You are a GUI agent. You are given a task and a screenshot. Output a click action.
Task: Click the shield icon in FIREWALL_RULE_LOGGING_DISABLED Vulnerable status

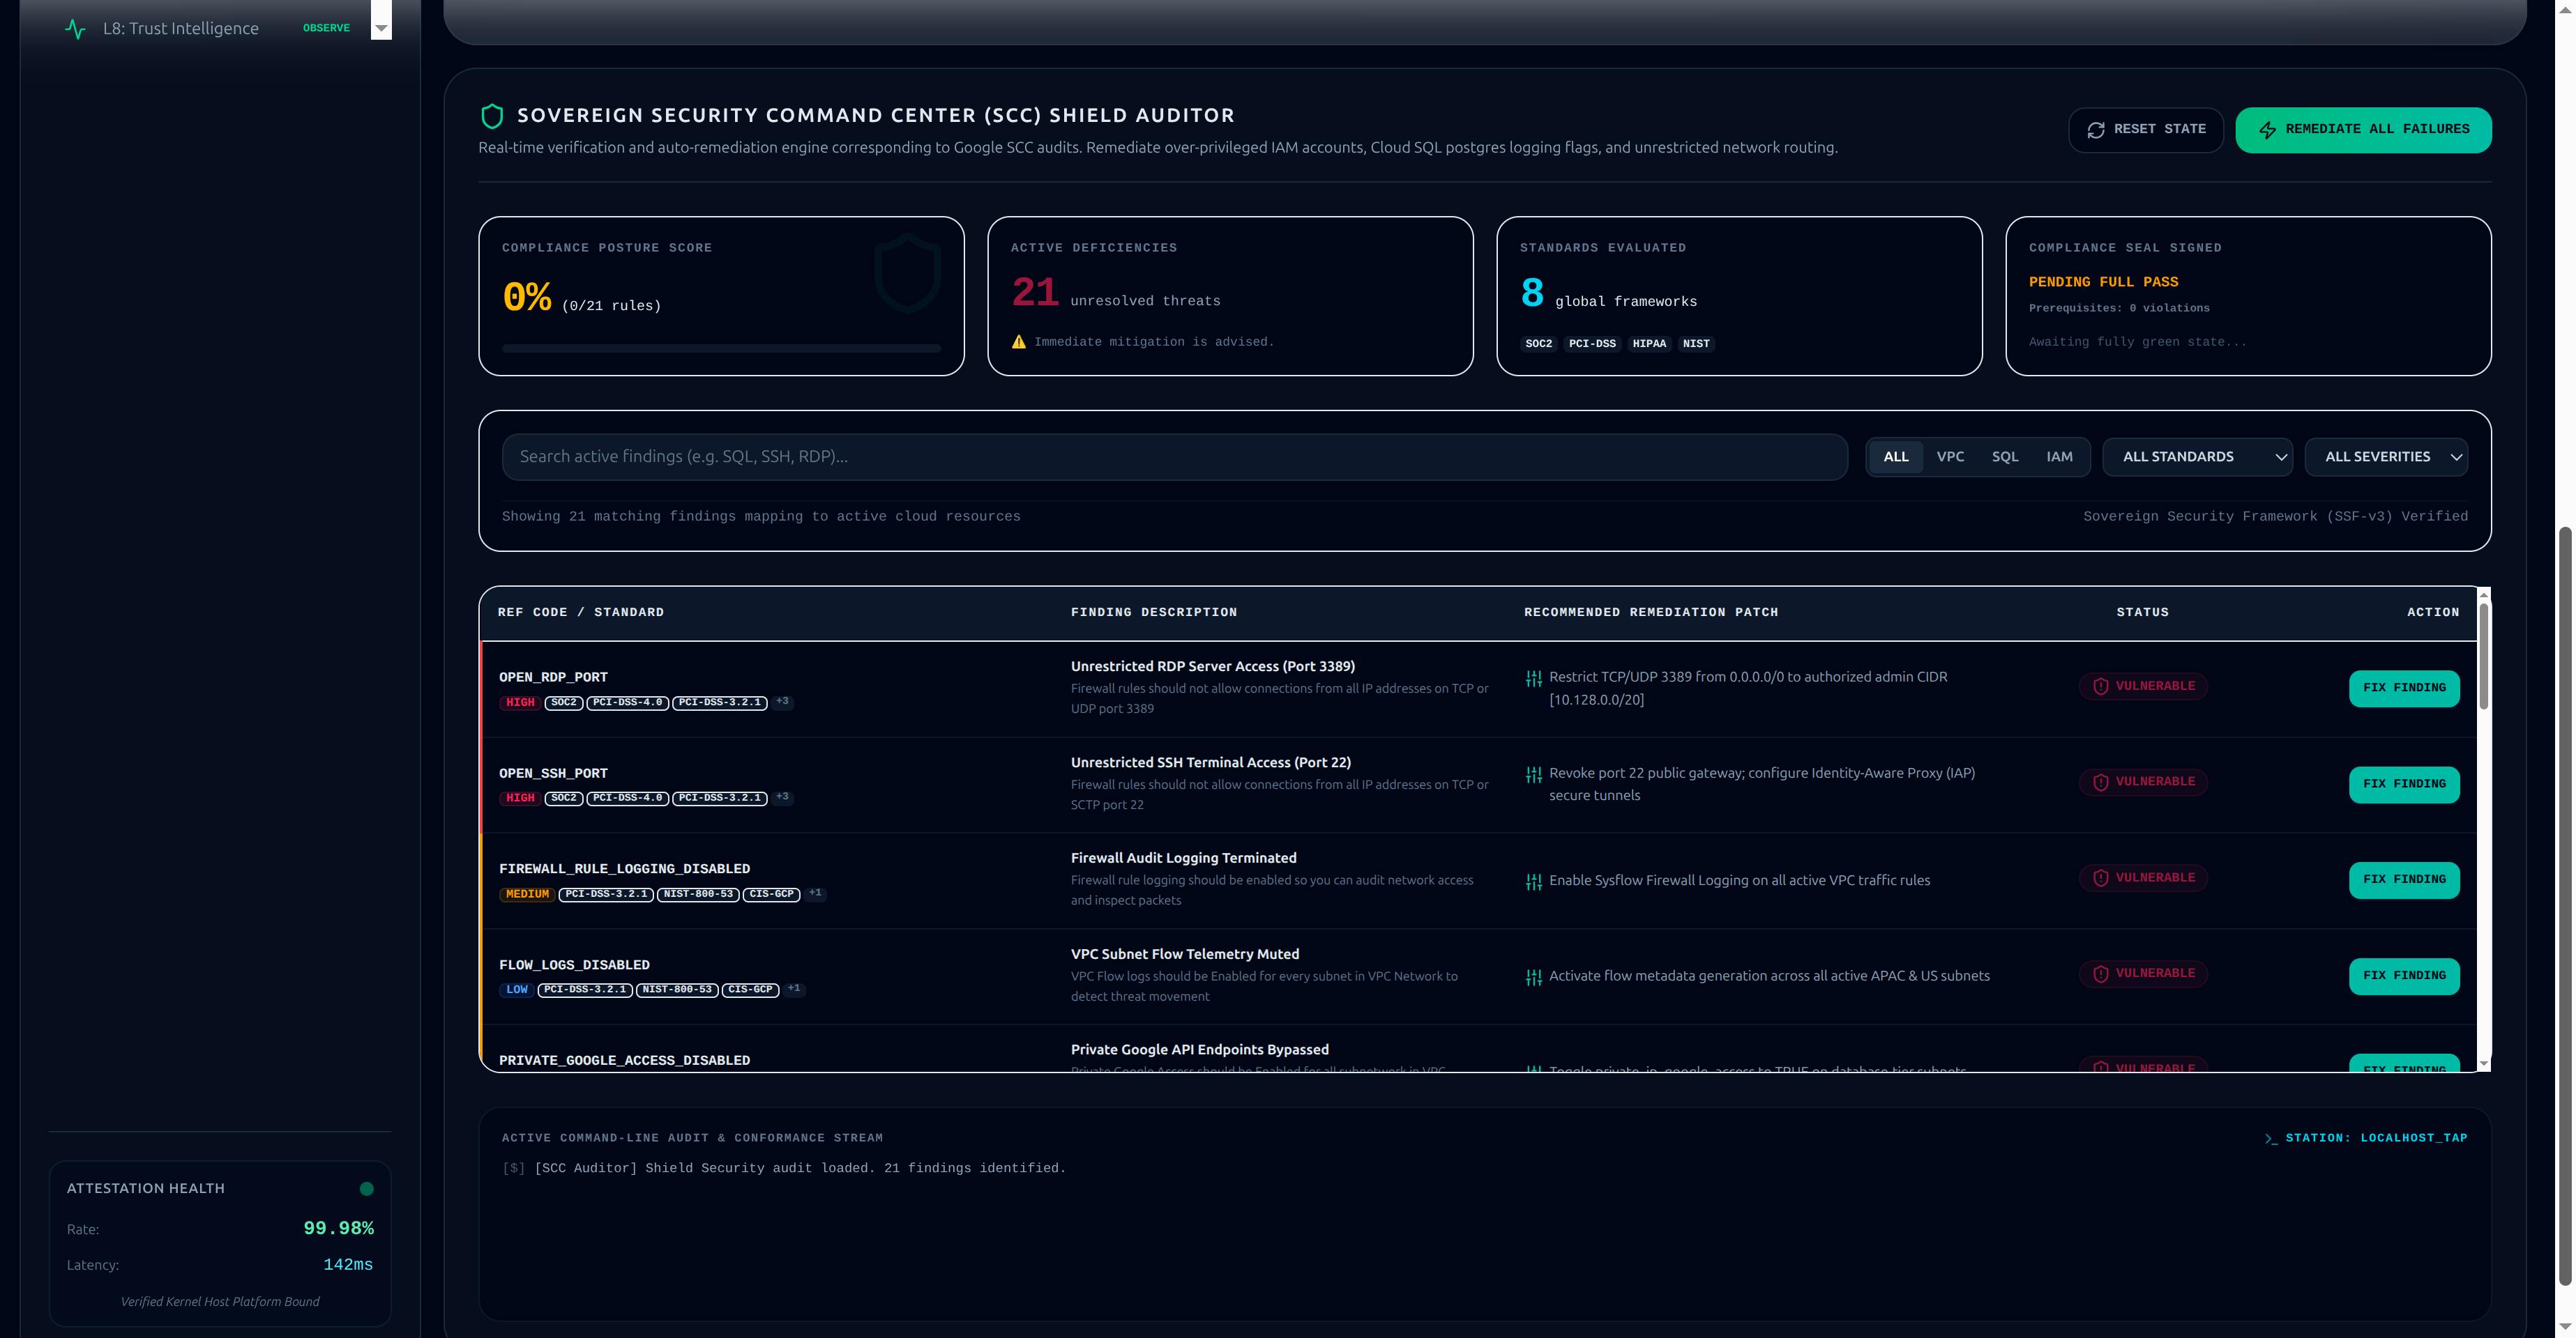pos(2100,878)
